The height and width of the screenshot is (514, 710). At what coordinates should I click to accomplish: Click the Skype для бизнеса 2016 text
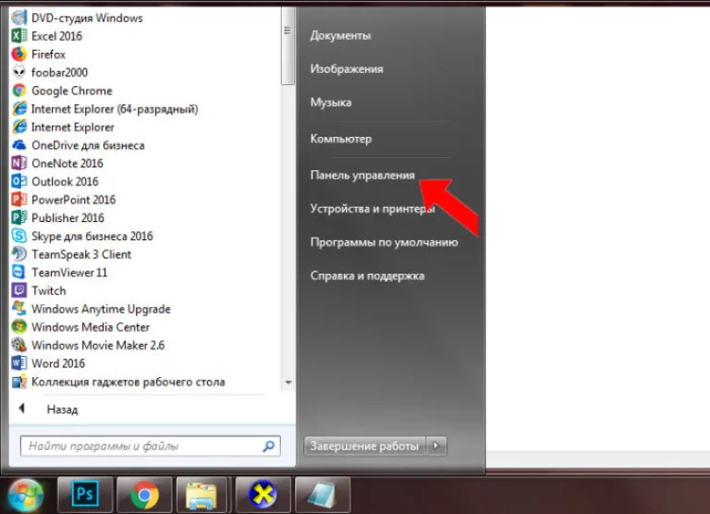[92, 236]
